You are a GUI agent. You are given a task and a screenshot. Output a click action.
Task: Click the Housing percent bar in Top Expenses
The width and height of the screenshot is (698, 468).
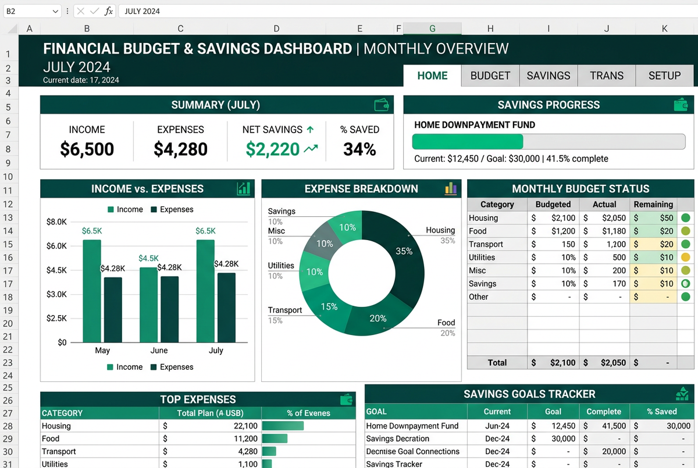coord(283,426)
